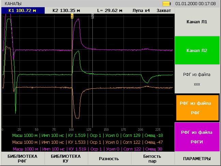Click green parameter Масш 1000 м
The width and height of the screenshot is (221, 166).
click(x=25, y=136)
